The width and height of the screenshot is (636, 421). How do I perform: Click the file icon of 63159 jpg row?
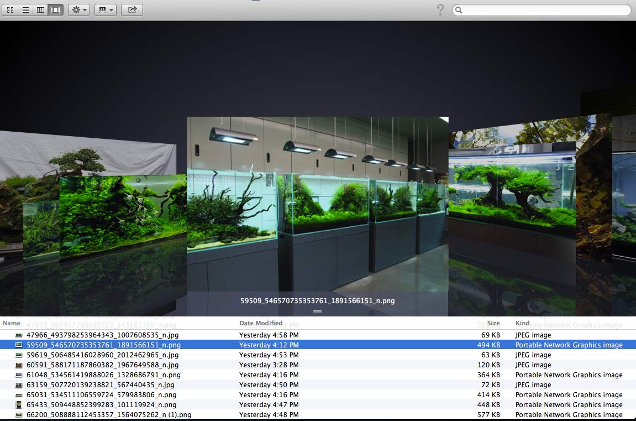click(x=19, y=384)
